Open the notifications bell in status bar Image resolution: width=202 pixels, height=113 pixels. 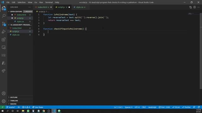point(199,107)
